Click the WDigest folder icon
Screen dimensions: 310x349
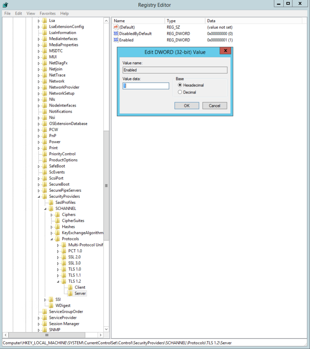pos(51,305)
